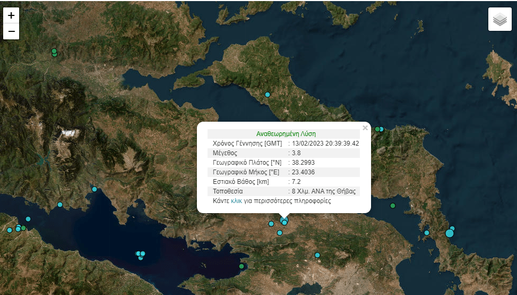Click the green marker right of the popup bottom
The height and width of the screenshot is (295, 517).
click(393, 206)
